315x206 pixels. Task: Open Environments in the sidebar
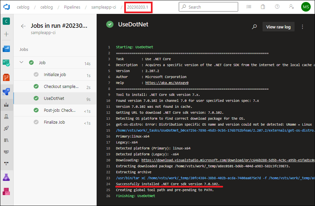(6, 117)
